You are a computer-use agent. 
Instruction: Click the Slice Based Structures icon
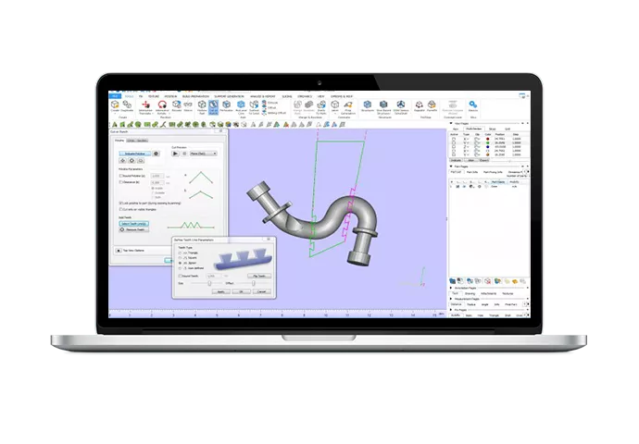point(383,105)
